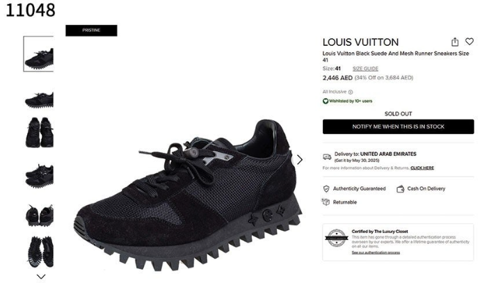Viewport: 498px width, 292px height.
Task: Click the Returnable box icon
Action: click(326, 202)
